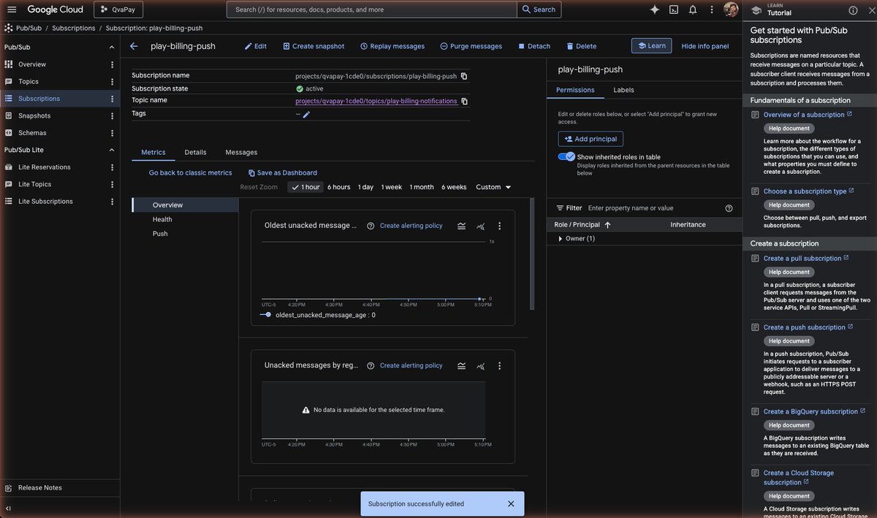Detach the subscription

tap(534, 46)
